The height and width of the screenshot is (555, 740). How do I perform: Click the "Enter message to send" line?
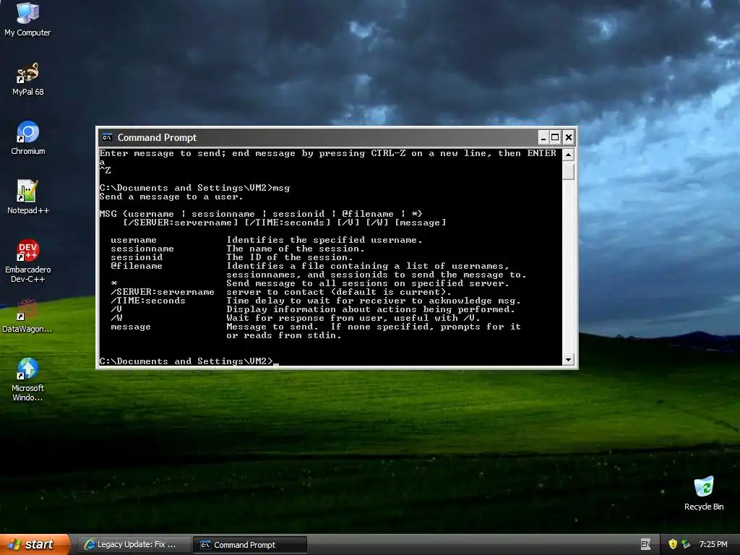pyautogui.click(x=327, y=153)
